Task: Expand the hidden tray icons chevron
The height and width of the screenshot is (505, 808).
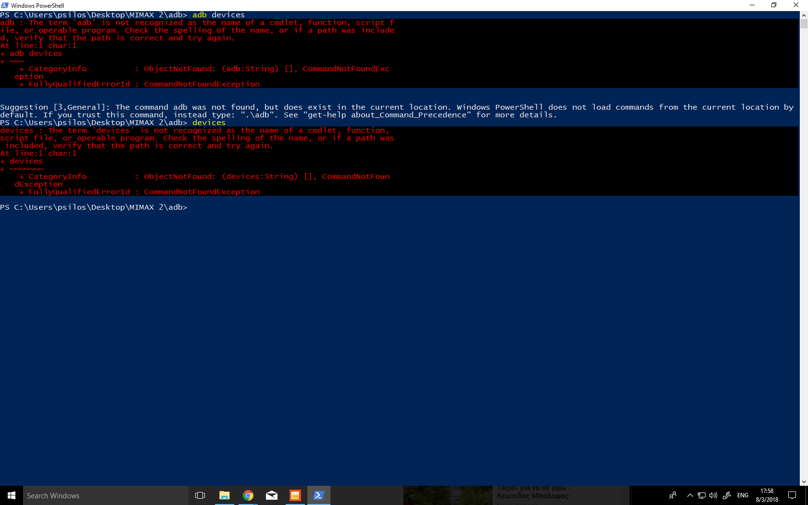Action: (x=690, y=495)
